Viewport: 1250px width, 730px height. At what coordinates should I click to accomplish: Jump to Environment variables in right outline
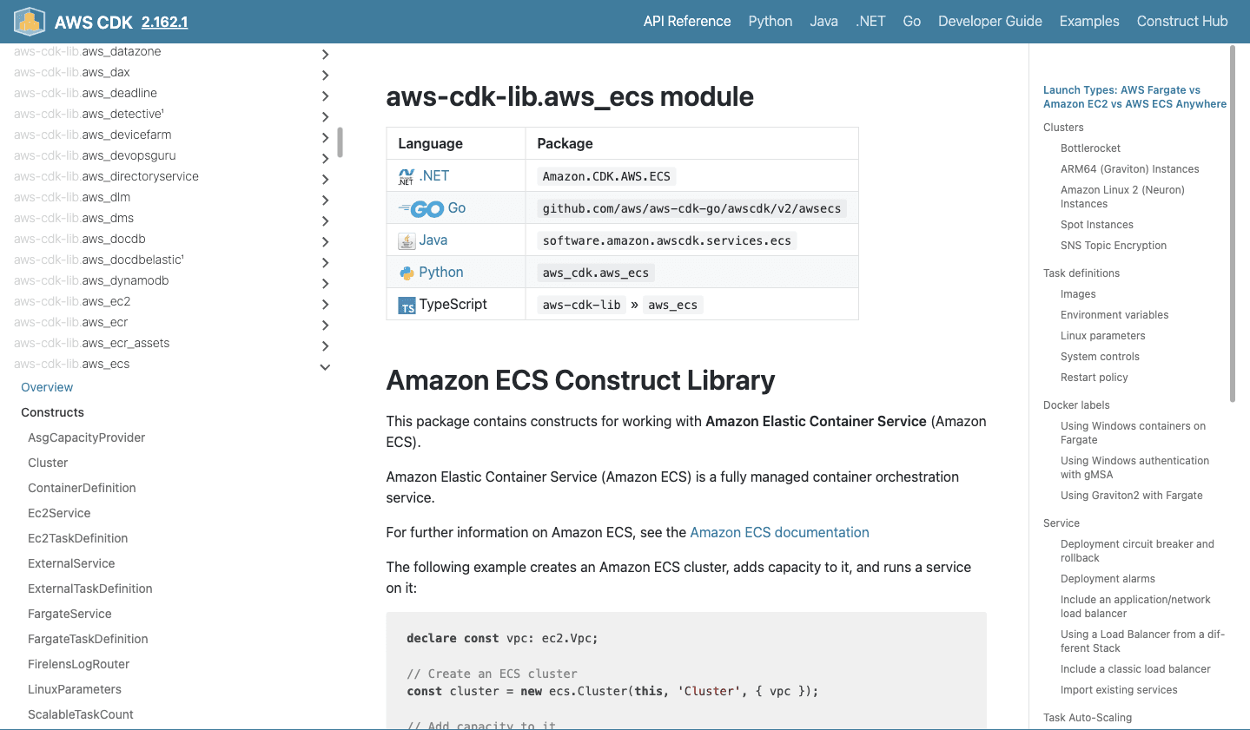[1114, 315]
